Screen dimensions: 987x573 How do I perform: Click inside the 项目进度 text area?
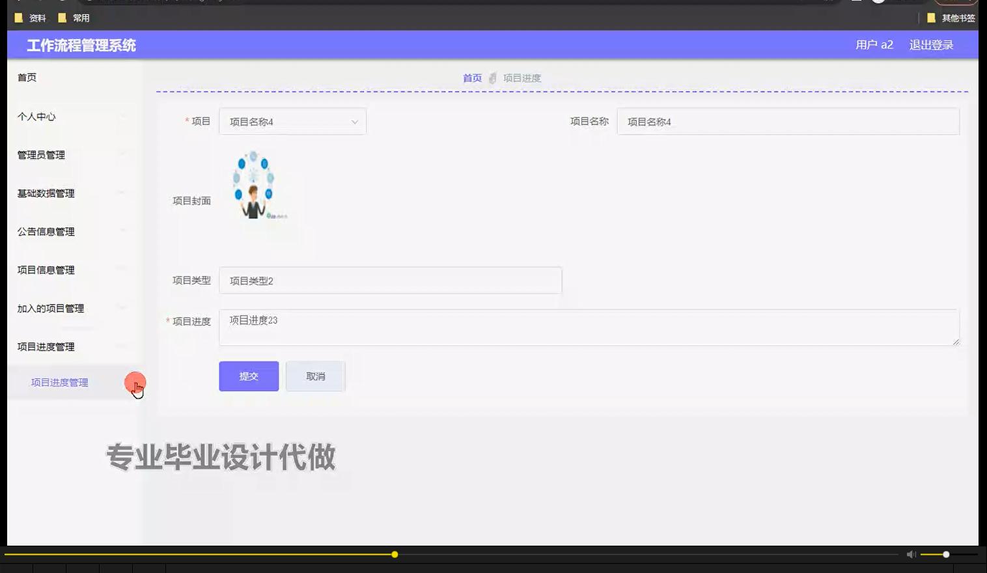click(586, 327)
